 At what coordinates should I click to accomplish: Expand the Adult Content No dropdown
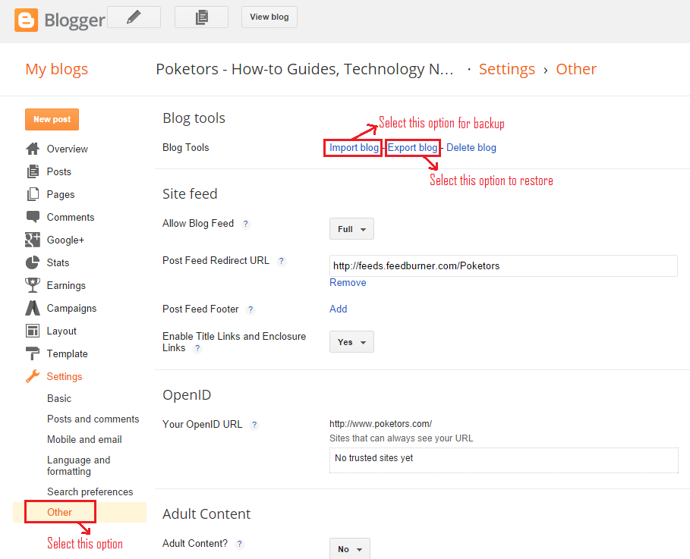tap(350, 549)
